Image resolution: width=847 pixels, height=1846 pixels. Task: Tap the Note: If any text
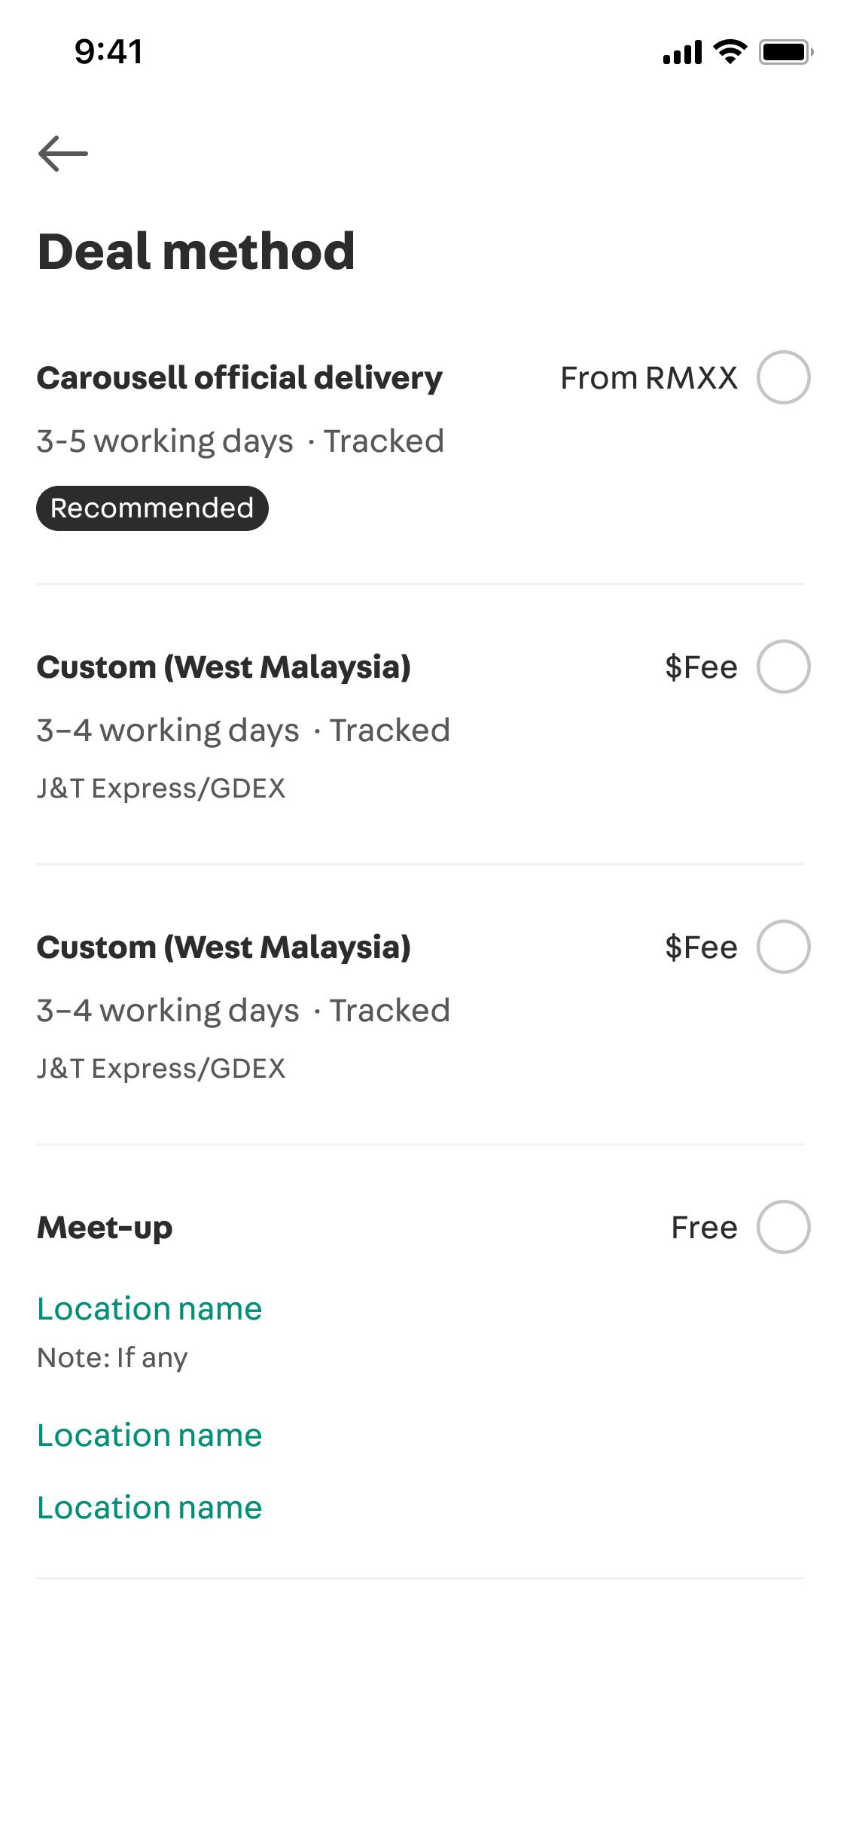[x=112, y=1358]
